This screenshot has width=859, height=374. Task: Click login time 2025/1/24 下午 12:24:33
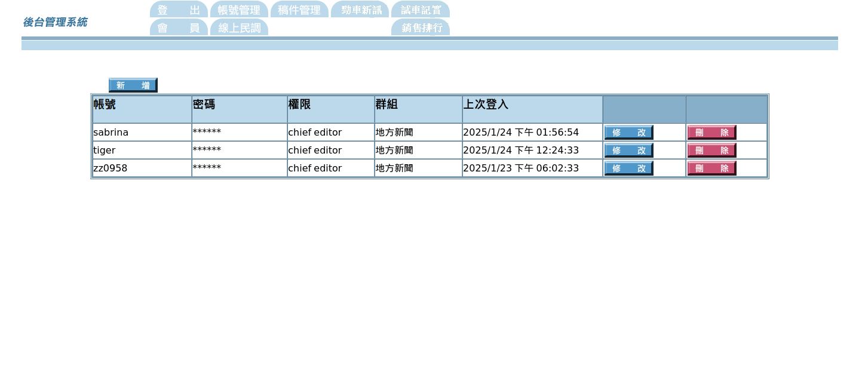point(521,151)
